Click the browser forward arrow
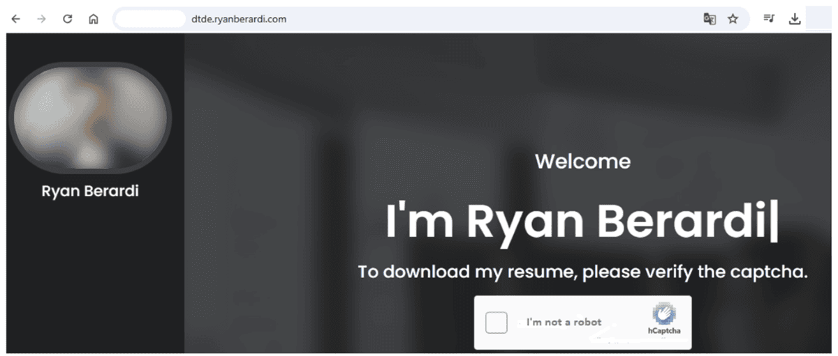 42,20
